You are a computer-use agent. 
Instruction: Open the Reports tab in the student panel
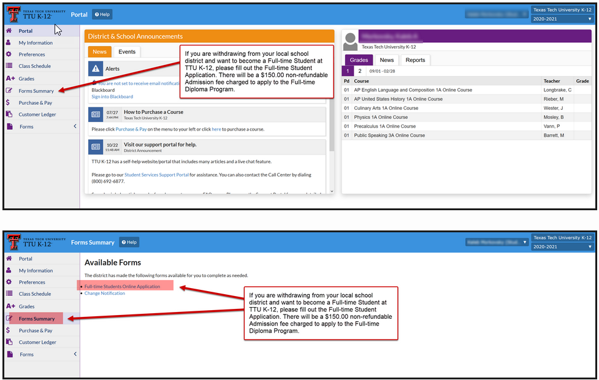tap(415, 60)
